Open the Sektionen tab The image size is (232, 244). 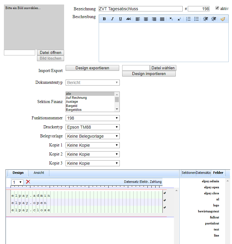pos(188,173)
